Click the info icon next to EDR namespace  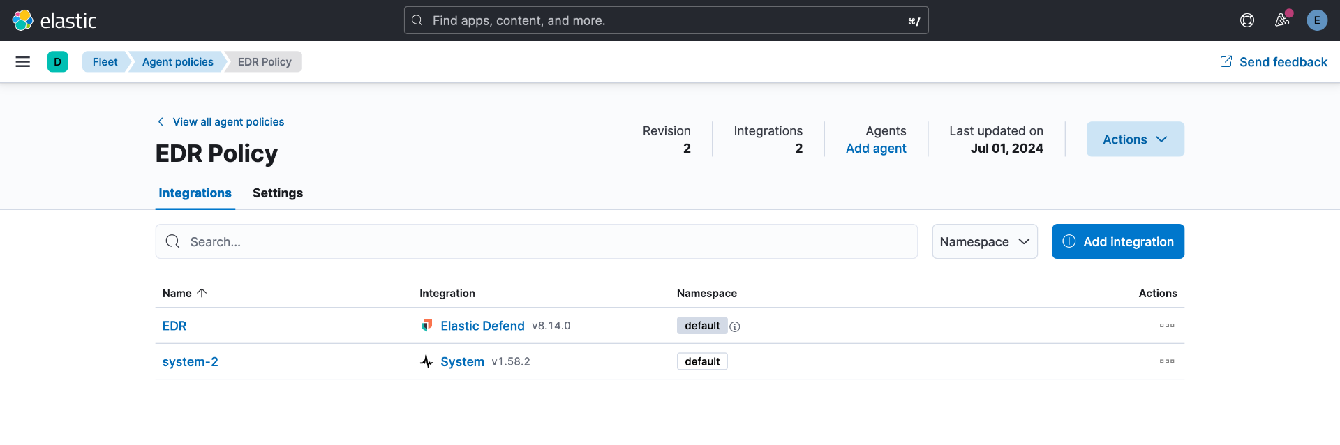pos(735,326)
